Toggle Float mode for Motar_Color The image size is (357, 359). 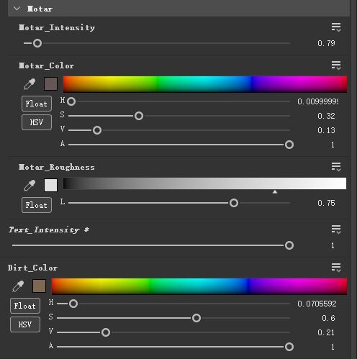[x=37, y=104]
